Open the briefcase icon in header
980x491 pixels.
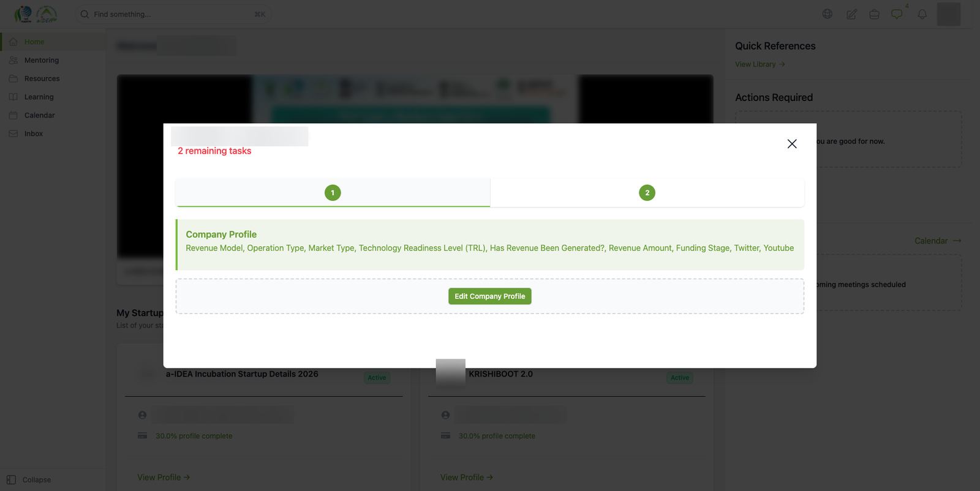(875, 14)
